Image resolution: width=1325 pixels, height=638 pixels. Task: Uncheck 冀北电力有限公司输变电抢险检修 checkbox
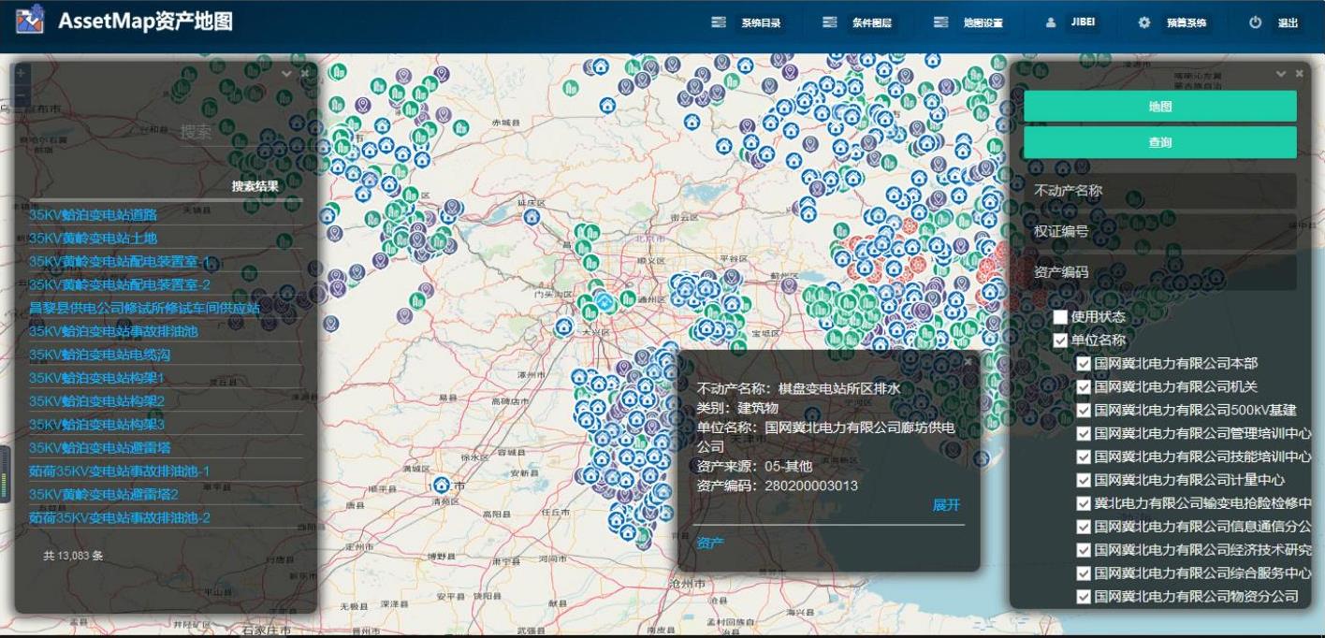tap(1084, 503)
